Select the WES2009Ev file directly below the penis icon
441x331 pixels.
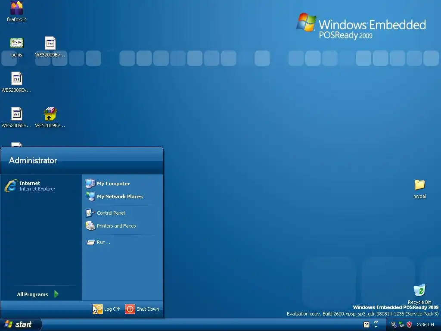coord(17,82)
